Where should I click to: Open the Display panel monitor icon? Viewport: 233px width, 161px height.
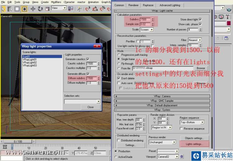221,17
